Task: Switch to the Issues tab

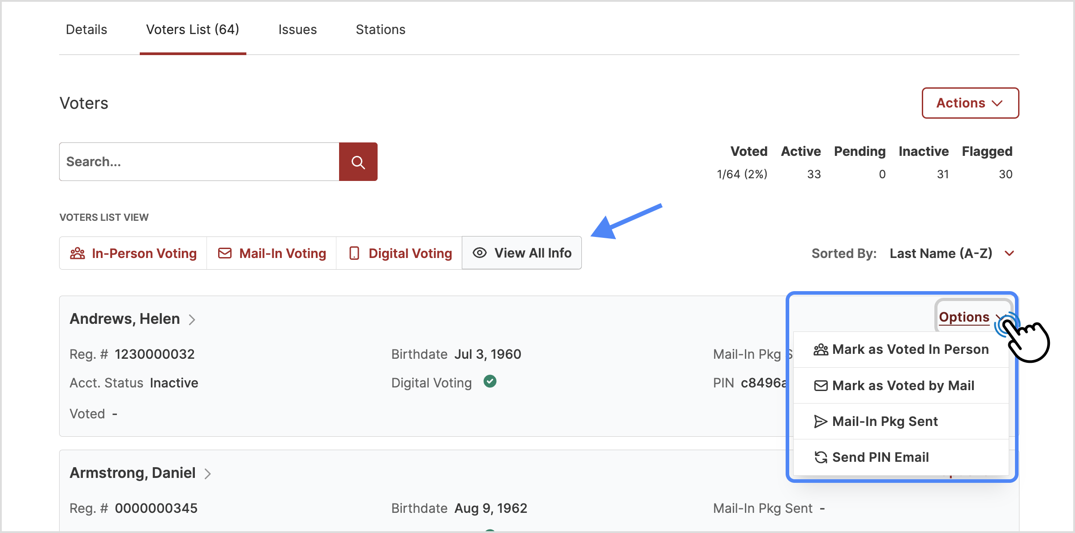Action: coord(297,30)
